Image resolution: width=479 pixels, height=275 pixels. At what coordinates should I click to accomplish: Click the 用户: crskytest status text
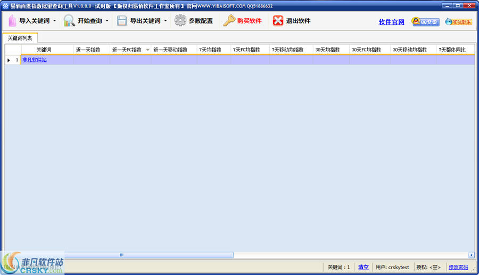[x=392, y=267]
